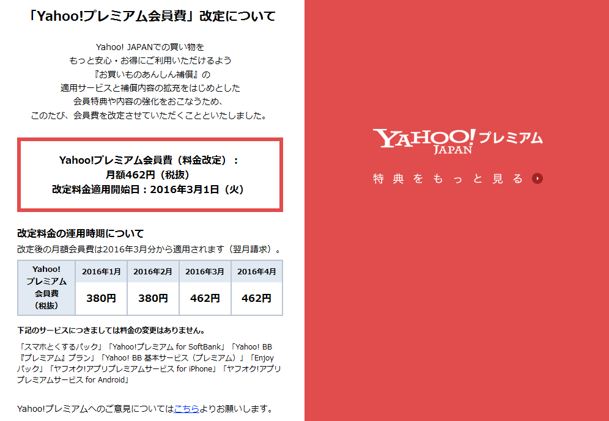The width and height of the screenshot is (609, 421).
Task: Click the 462円 cell under 2016年3月
Action: tap(205, 298)
